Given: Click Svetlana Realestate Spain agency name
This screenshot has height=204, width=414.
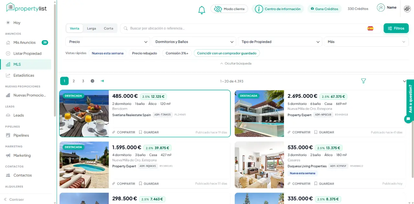Looking at the screenshot, I should [131, 115].
